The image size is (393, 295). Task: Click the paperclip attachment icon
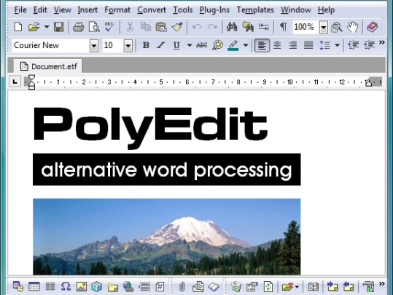[182, 287]
